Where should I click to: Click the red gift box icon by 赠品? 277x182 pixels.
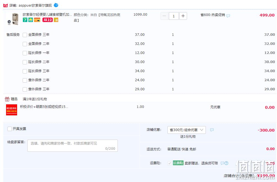pyautogui.click(x=7, y=99)
